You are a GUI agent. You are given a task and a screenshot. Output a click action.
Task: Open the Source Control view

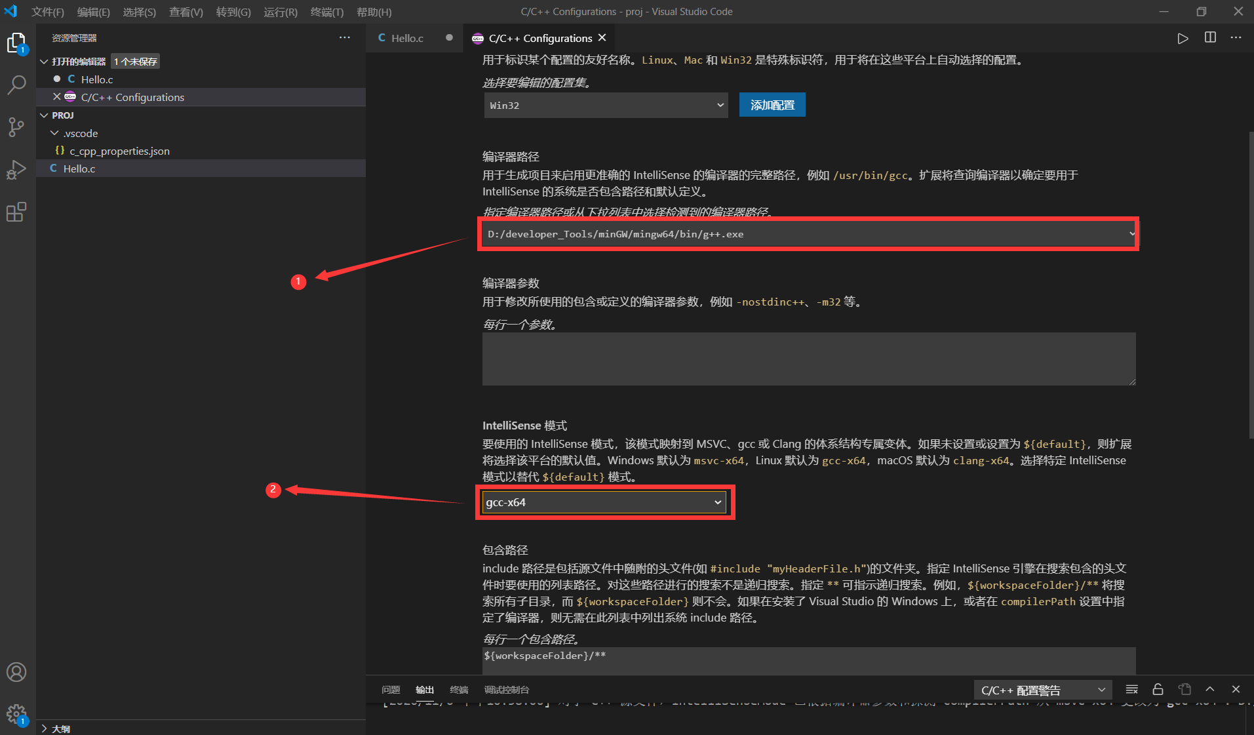[16, 127]
